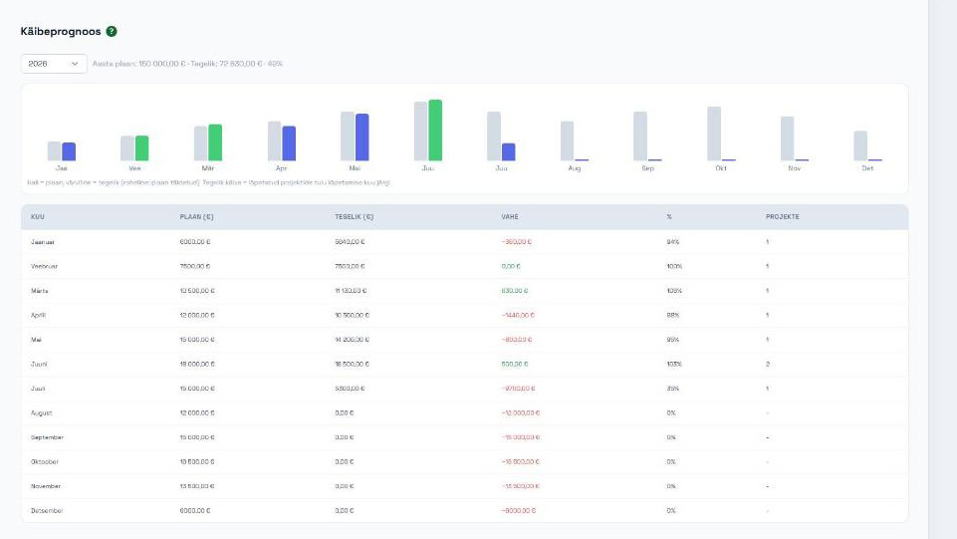Click the blue May actual bar

coord(361,137)
